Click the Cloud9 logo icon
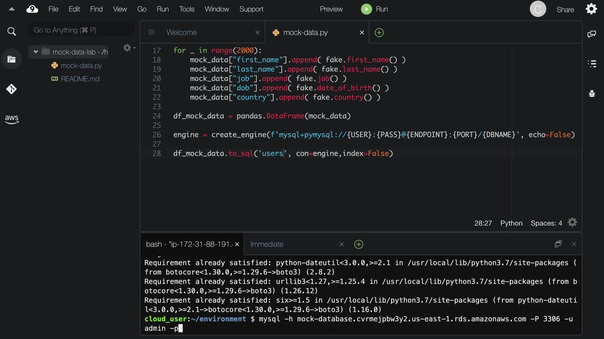The height and width of the screenshot is (339, 604). coord(32,9)
